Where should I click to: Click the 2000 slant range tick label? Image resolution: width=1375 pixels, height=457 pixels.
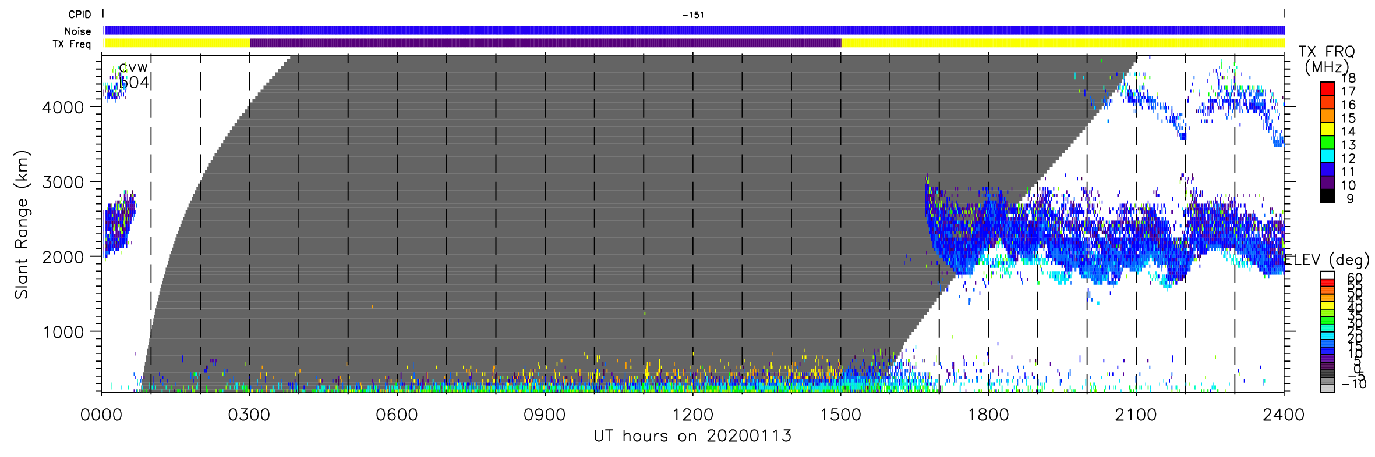[63, 258]
